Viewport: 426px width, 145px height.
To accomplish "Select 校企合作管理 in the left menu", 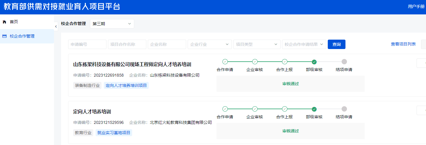I will coord(22,36).
